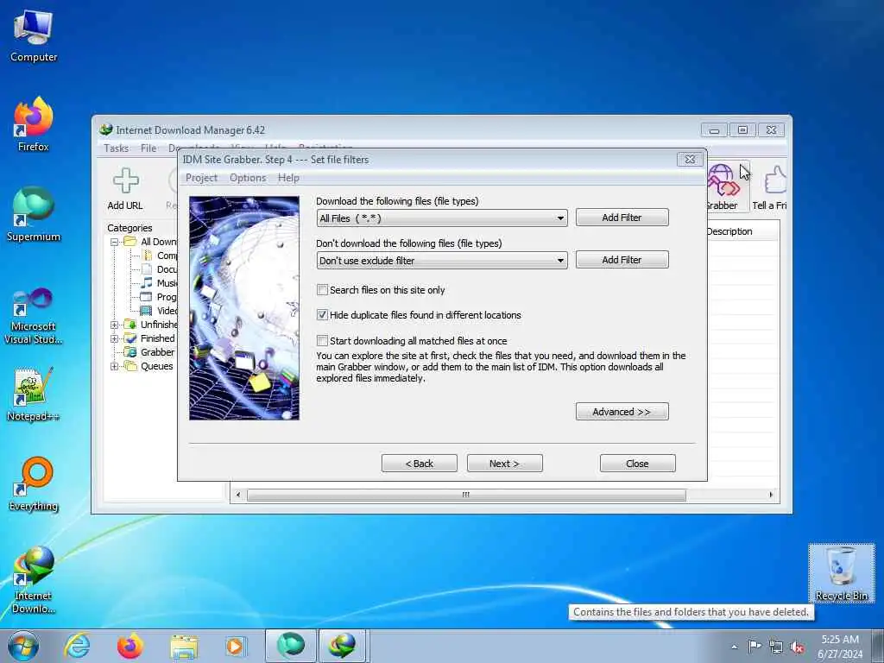The width and height of the screenshot is (884, 663).
Task: Click the network tray icon
Action: (776, 647)
